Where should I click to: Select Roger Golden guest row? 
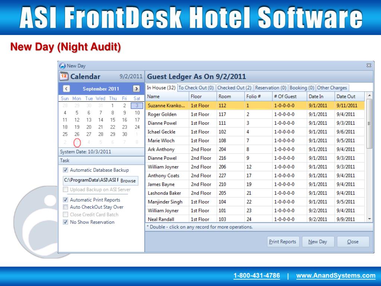(255, 114)
